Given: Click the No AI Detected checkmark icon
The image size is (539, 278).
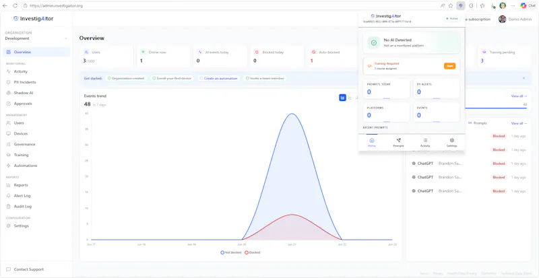Looking at the screenshot, I should pyautogui.click(x=374, y=42).
